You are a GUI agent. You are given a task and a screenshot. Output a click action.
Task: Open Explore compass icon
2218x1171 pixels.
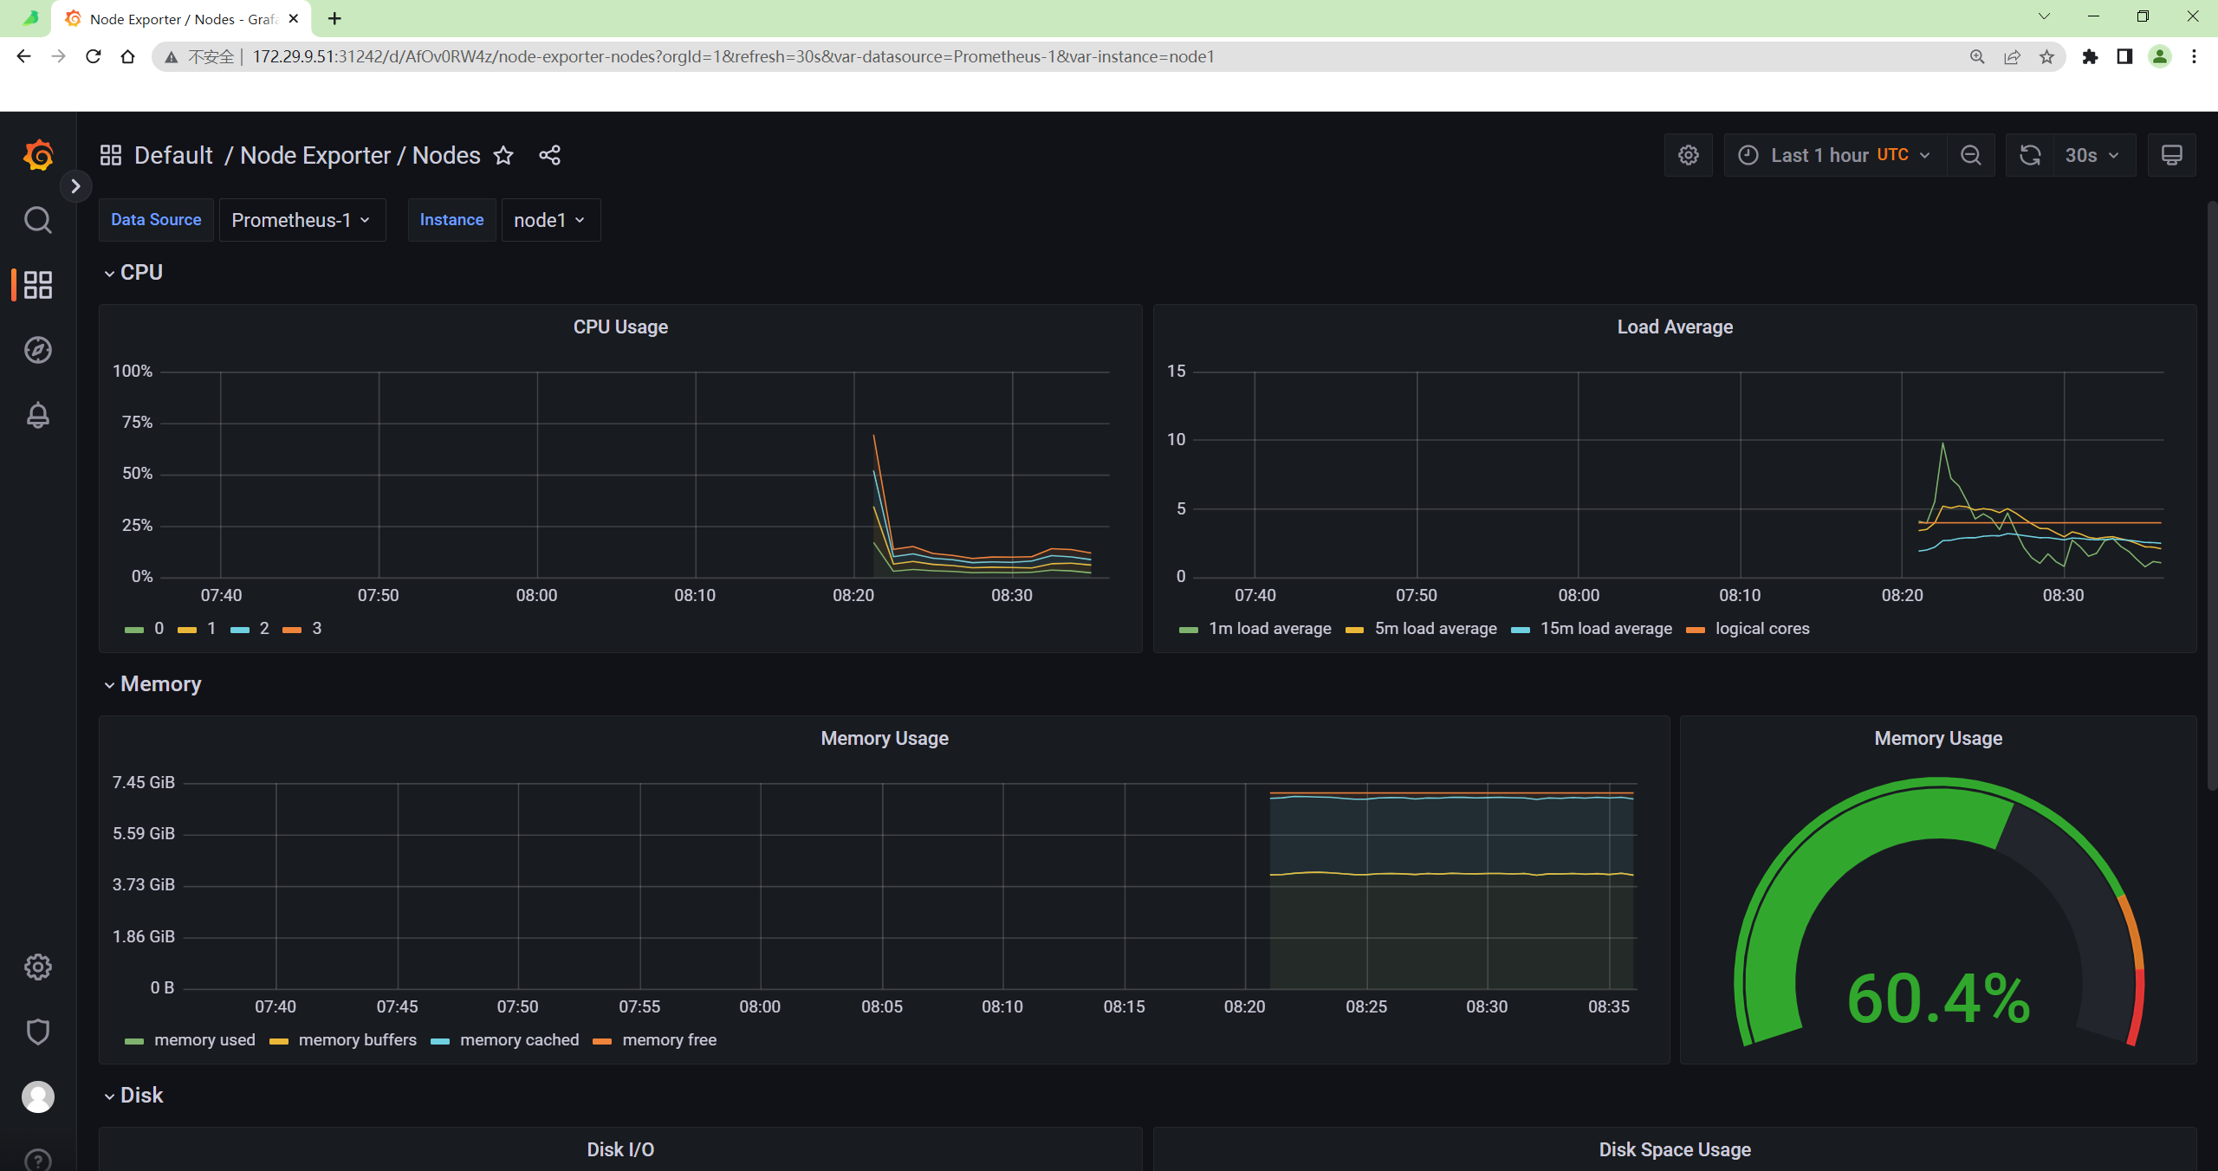[x=38, y=350]
